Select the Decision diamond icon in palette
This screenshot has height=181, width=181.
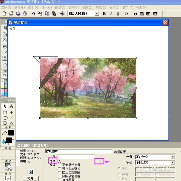pyautogui.click(x=5, y=65)
